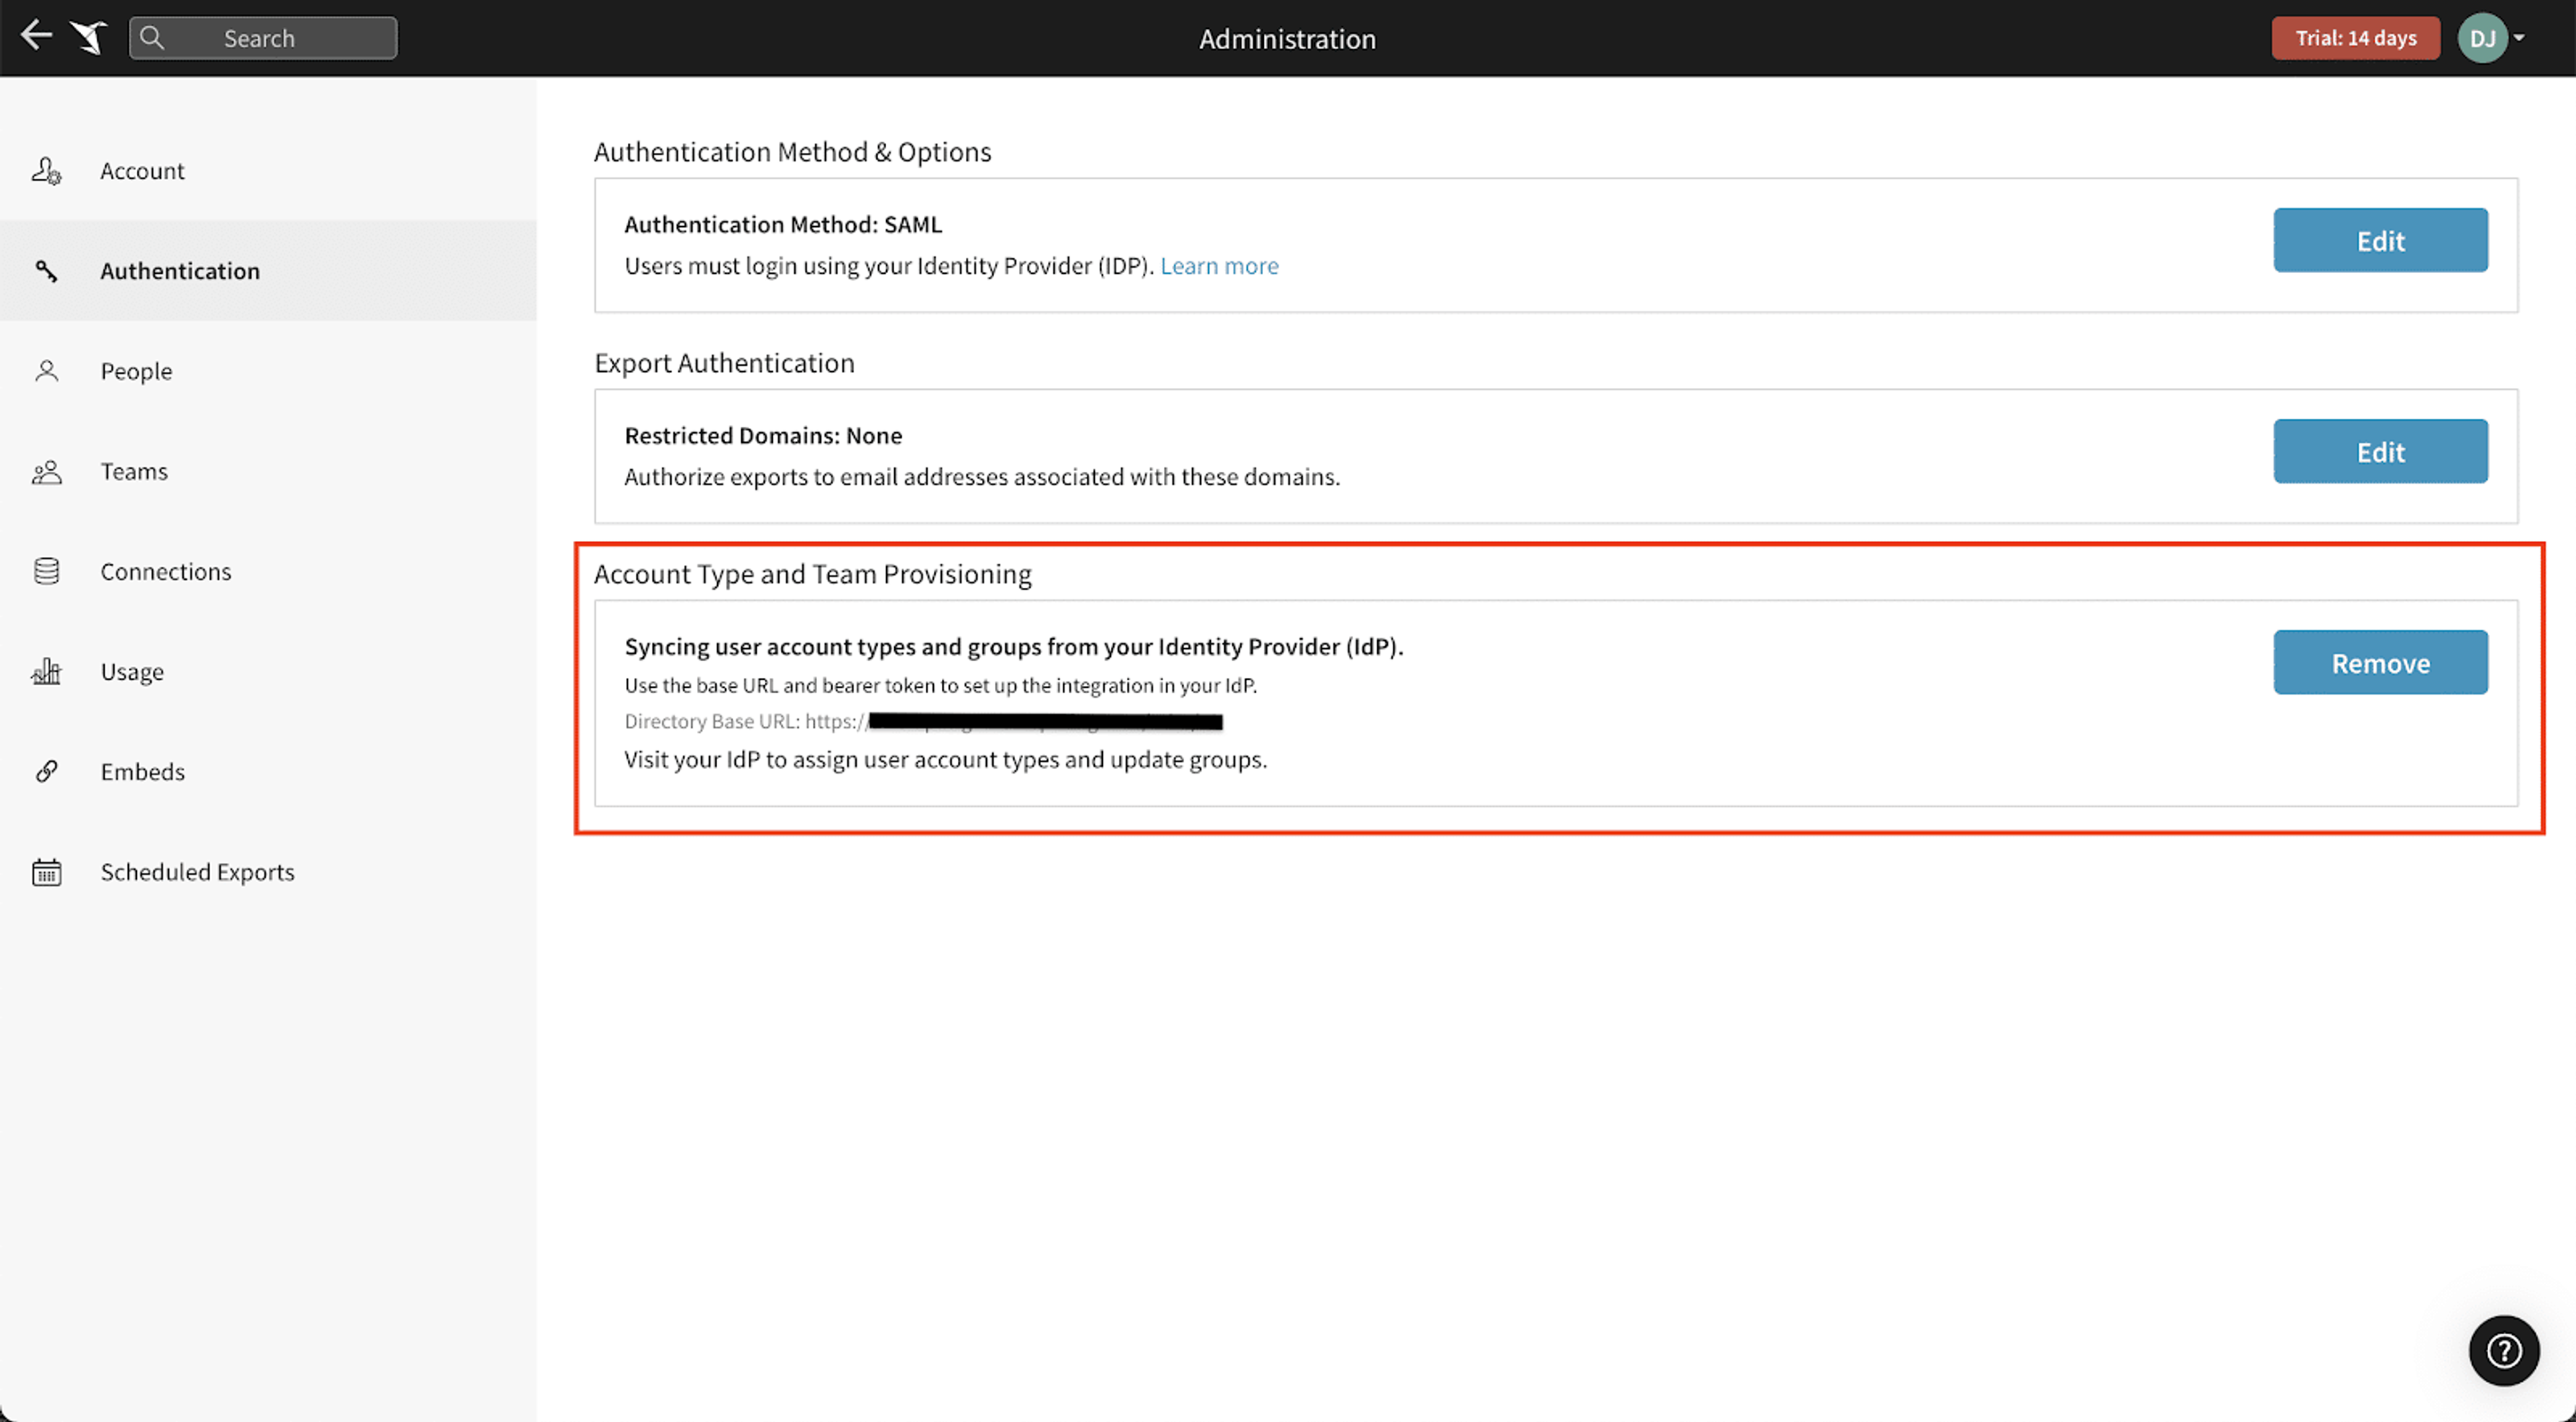
Task: Remove the IdP provisioning sync
Action: (2380, 662)
